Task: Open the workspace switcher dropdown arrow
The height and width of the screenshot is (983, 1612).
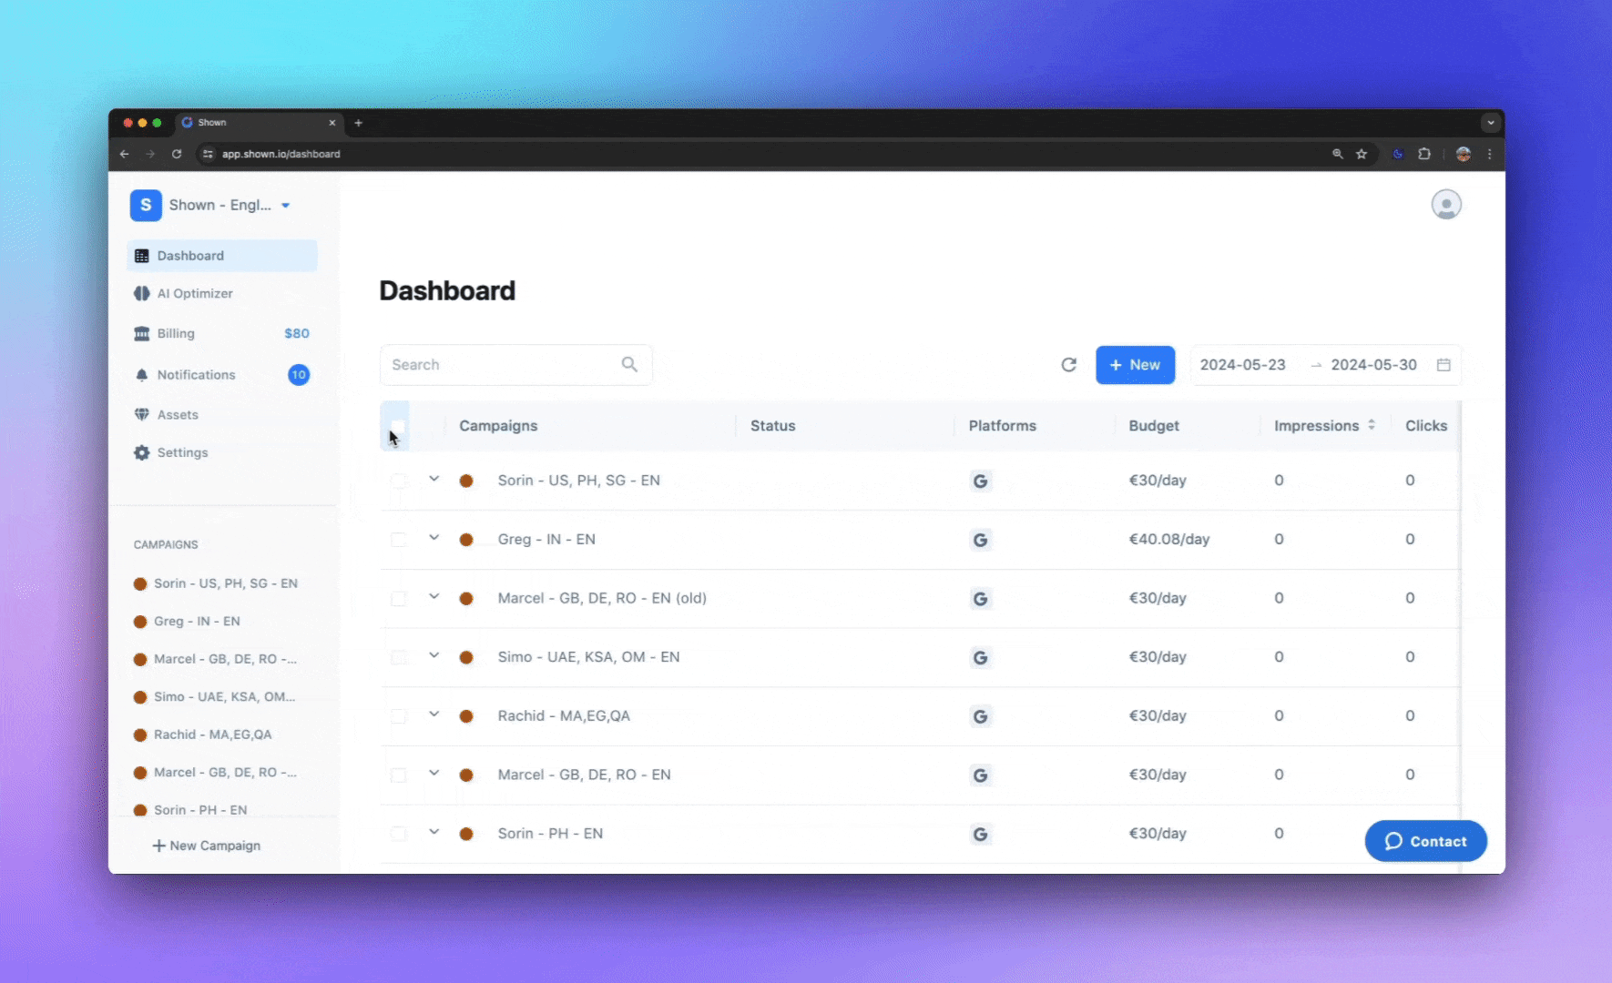Action: click(x=286, y=206)
